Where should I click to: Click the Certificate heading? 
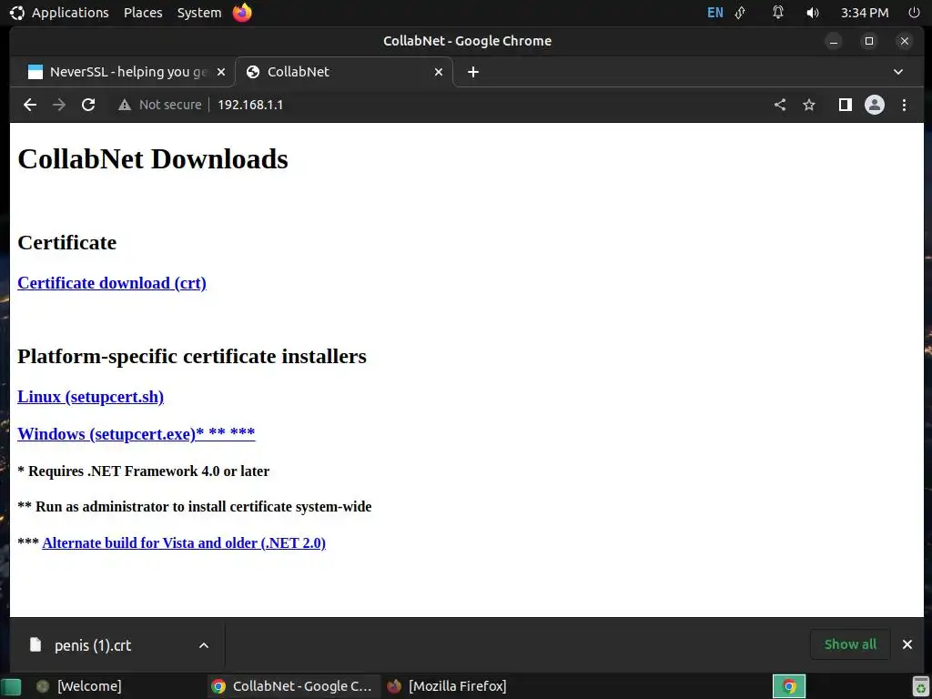click(67, 242)
